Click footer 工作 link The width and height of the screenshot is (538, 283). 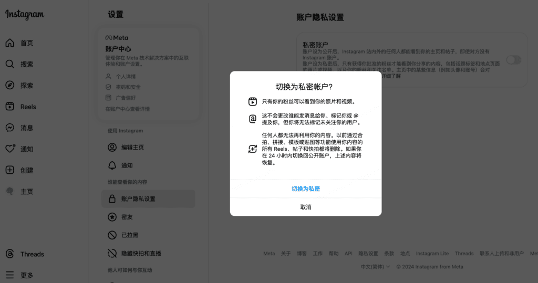318,254
